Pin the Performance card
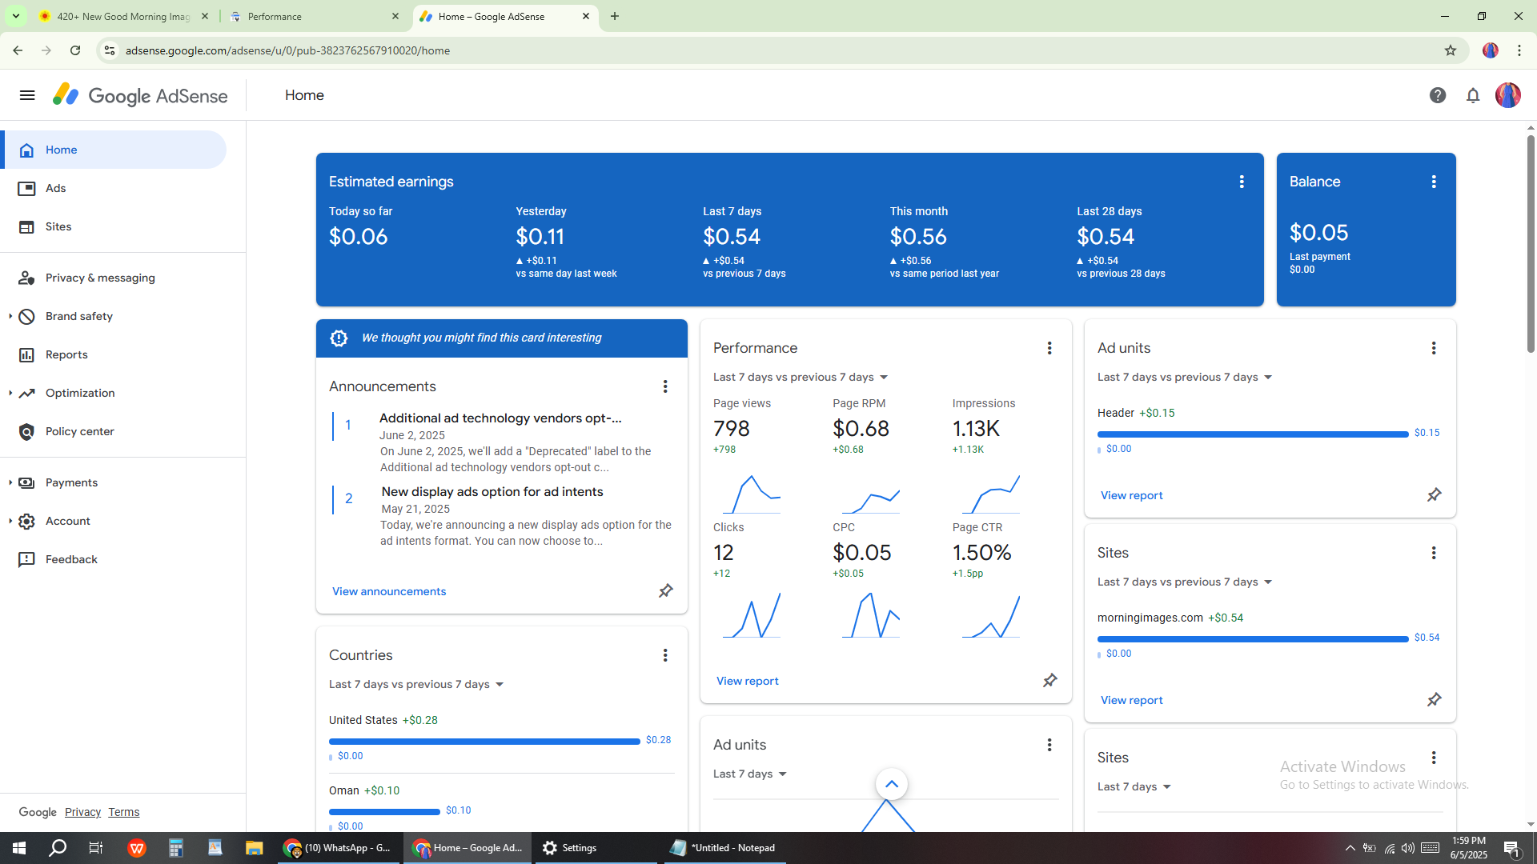 pyautogui.click(x=1050, y=681)
